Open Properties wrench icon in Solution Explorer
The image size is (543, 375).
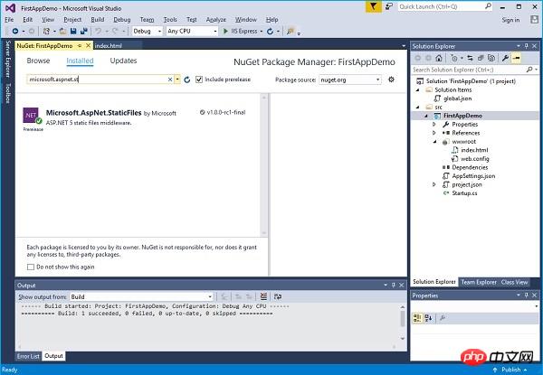(x=505, y=58)
